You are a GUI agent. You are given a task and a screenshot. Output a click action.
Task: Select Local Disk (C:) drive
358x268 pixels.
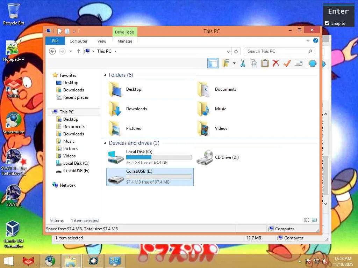click(x=150, y=157)
